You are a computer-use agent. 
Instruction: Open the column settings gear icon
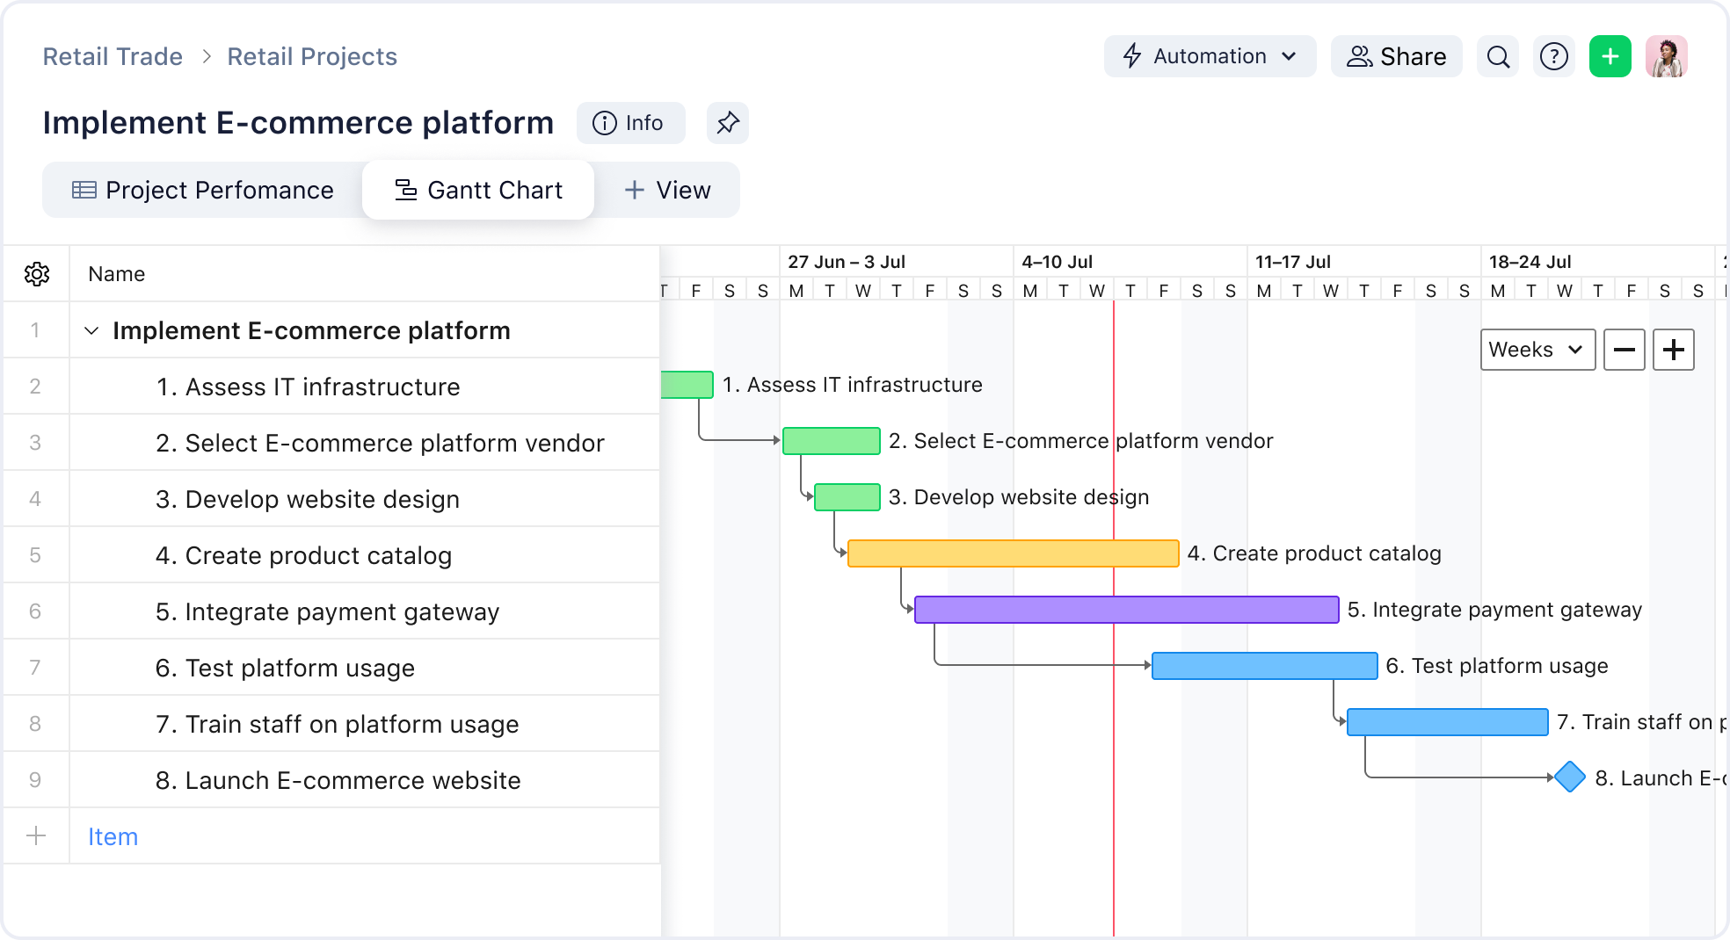pos(37,274)
